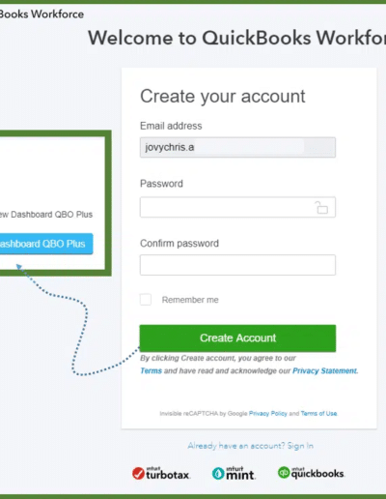Focus the Confirm password input field
Image resolution: width=386 pixels, height=499 pixels.
[x=237, y=265]
